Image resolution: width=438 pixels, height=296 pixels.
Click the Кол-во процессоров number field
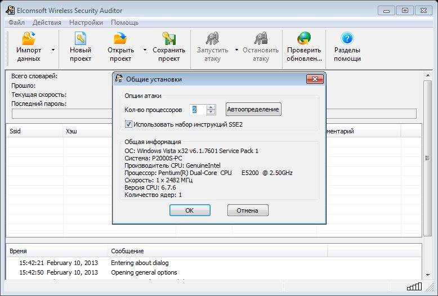point(198,110)
